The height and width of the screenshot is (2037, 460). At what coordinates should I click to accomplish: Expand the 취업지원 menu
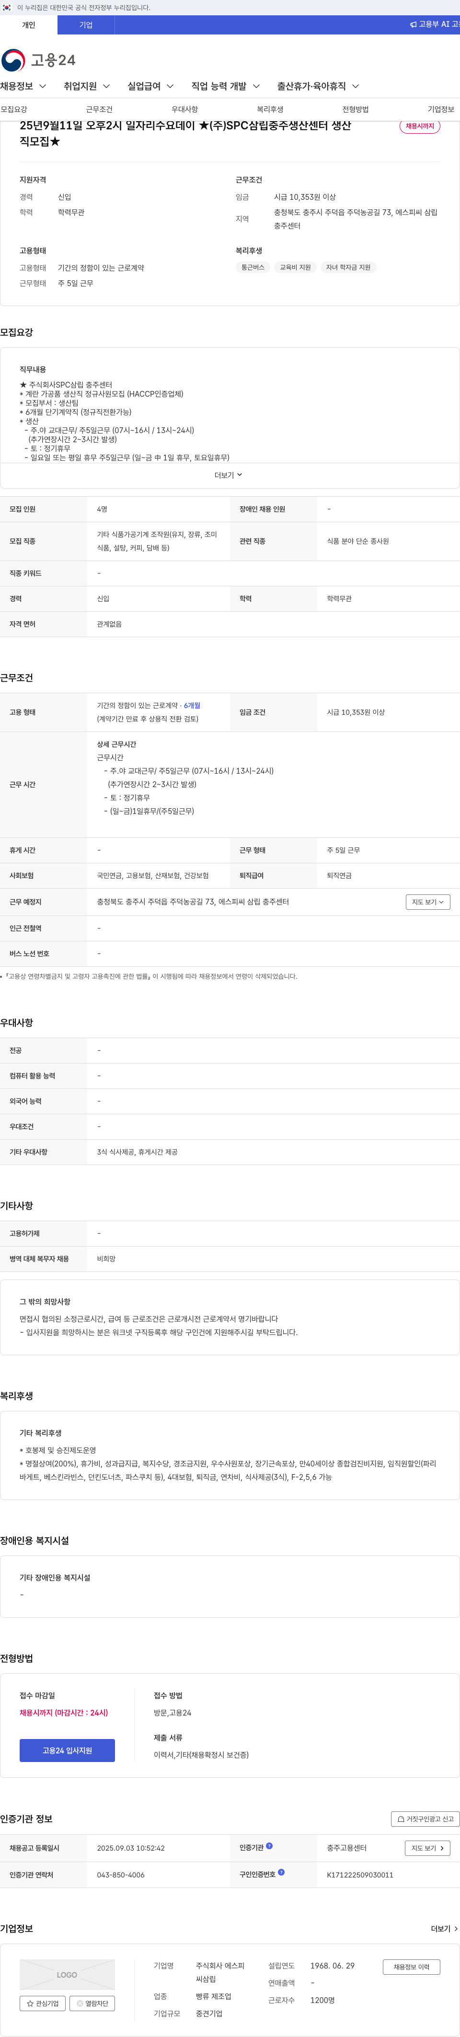87,86
